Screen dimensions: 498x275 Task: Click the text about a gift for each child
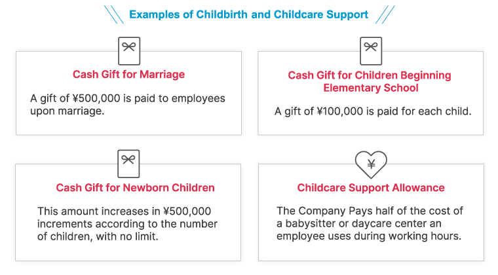click(x=372, y=111)
